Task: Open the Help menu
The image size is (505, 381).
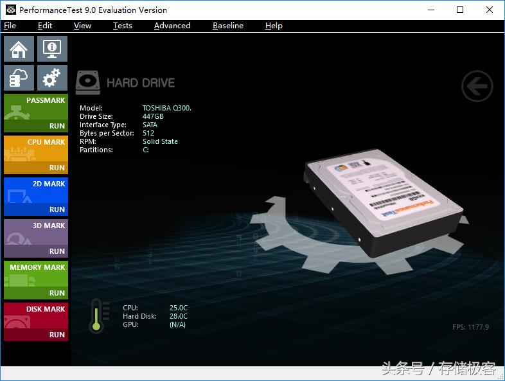Action: pyautogui.click(x=274, y=26)
